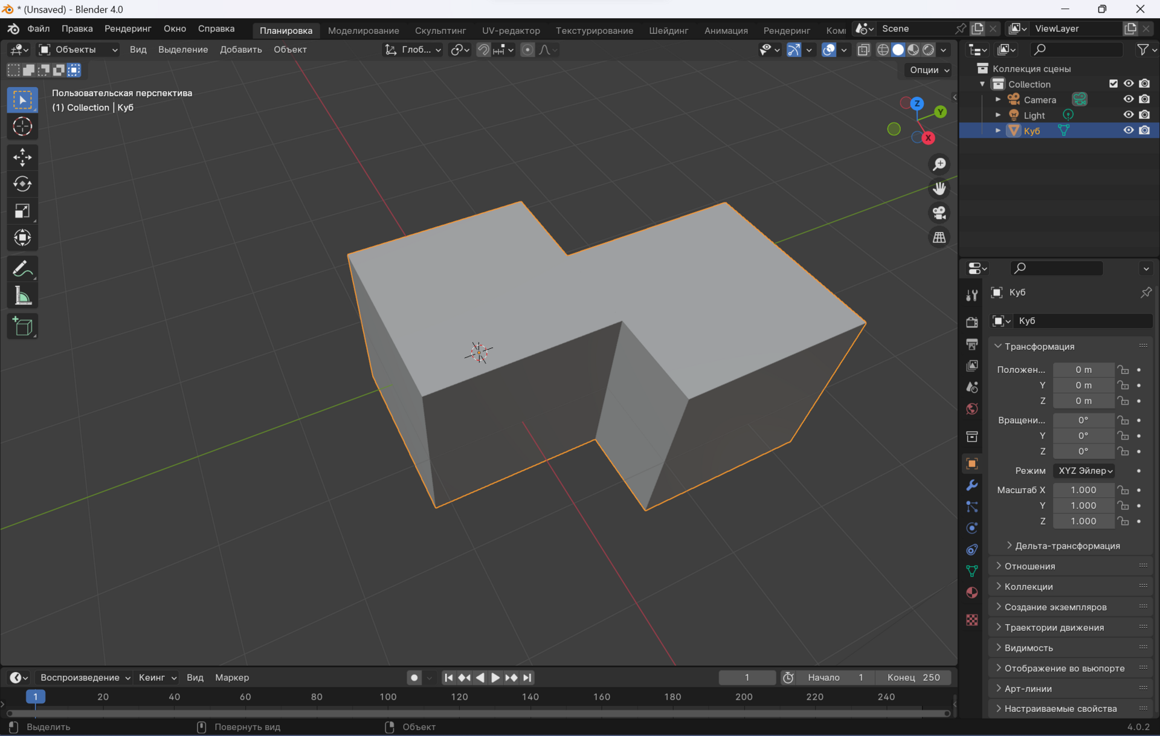Expand the Отношения panel

tap(1029, 566)
